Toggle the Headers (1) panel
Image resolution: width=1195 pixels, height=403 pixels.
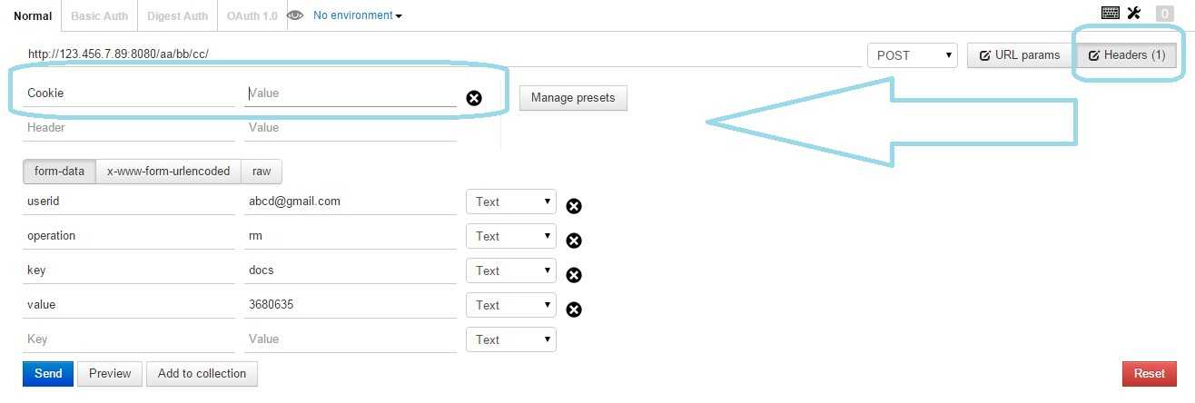point(1127,55)
